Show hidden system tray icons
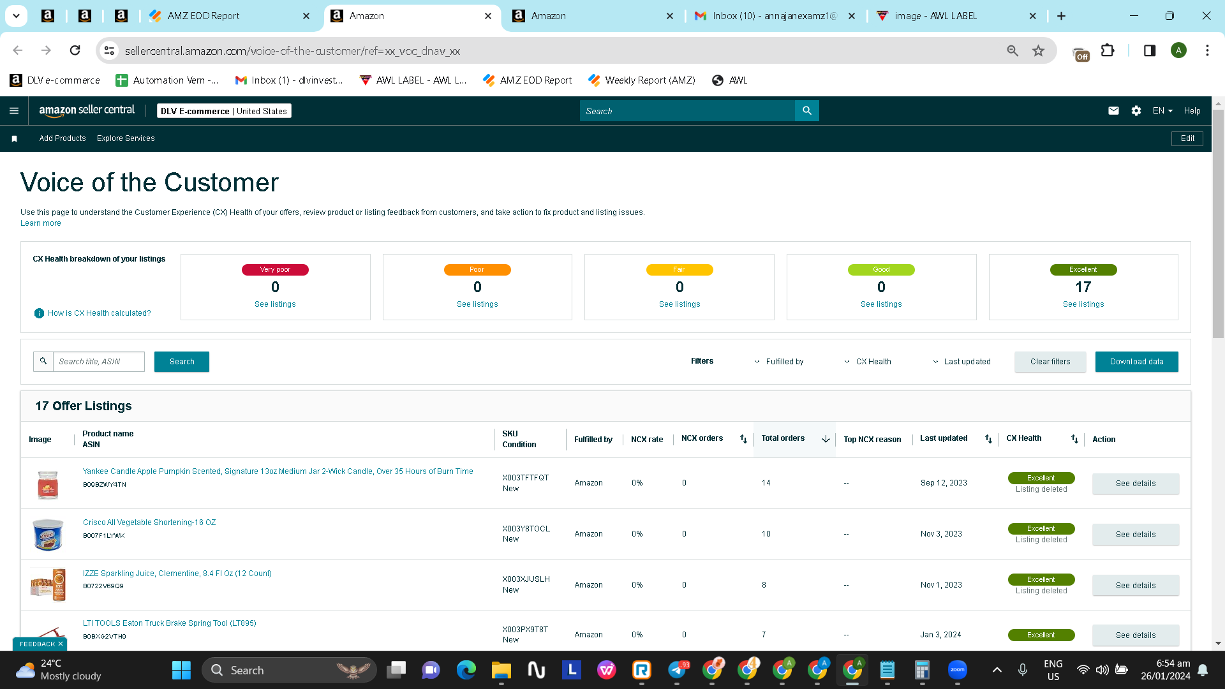Viewport: 1225px width, 689px height. tap(997, 670)
